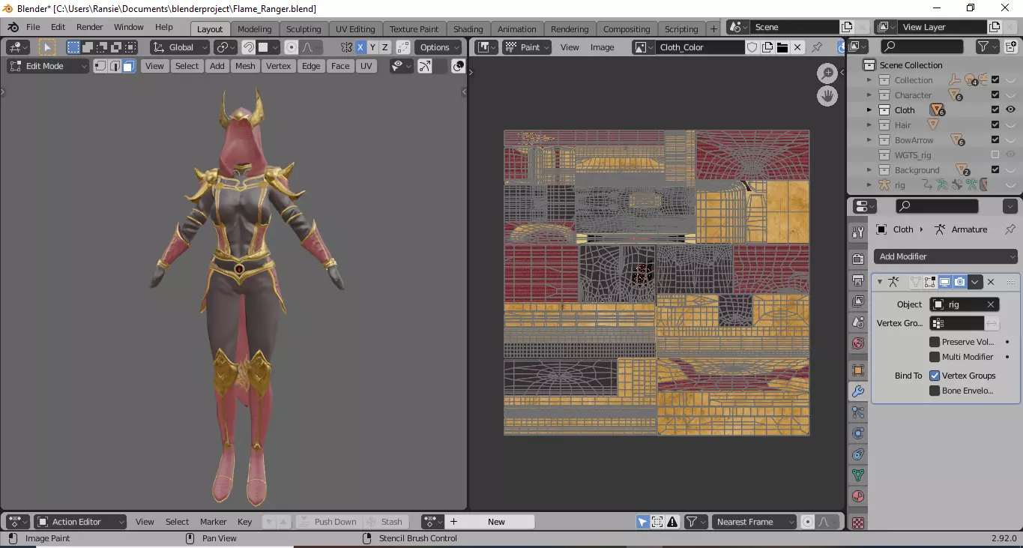
Task: Remove the Armature modifier with X
Action: 991,282
